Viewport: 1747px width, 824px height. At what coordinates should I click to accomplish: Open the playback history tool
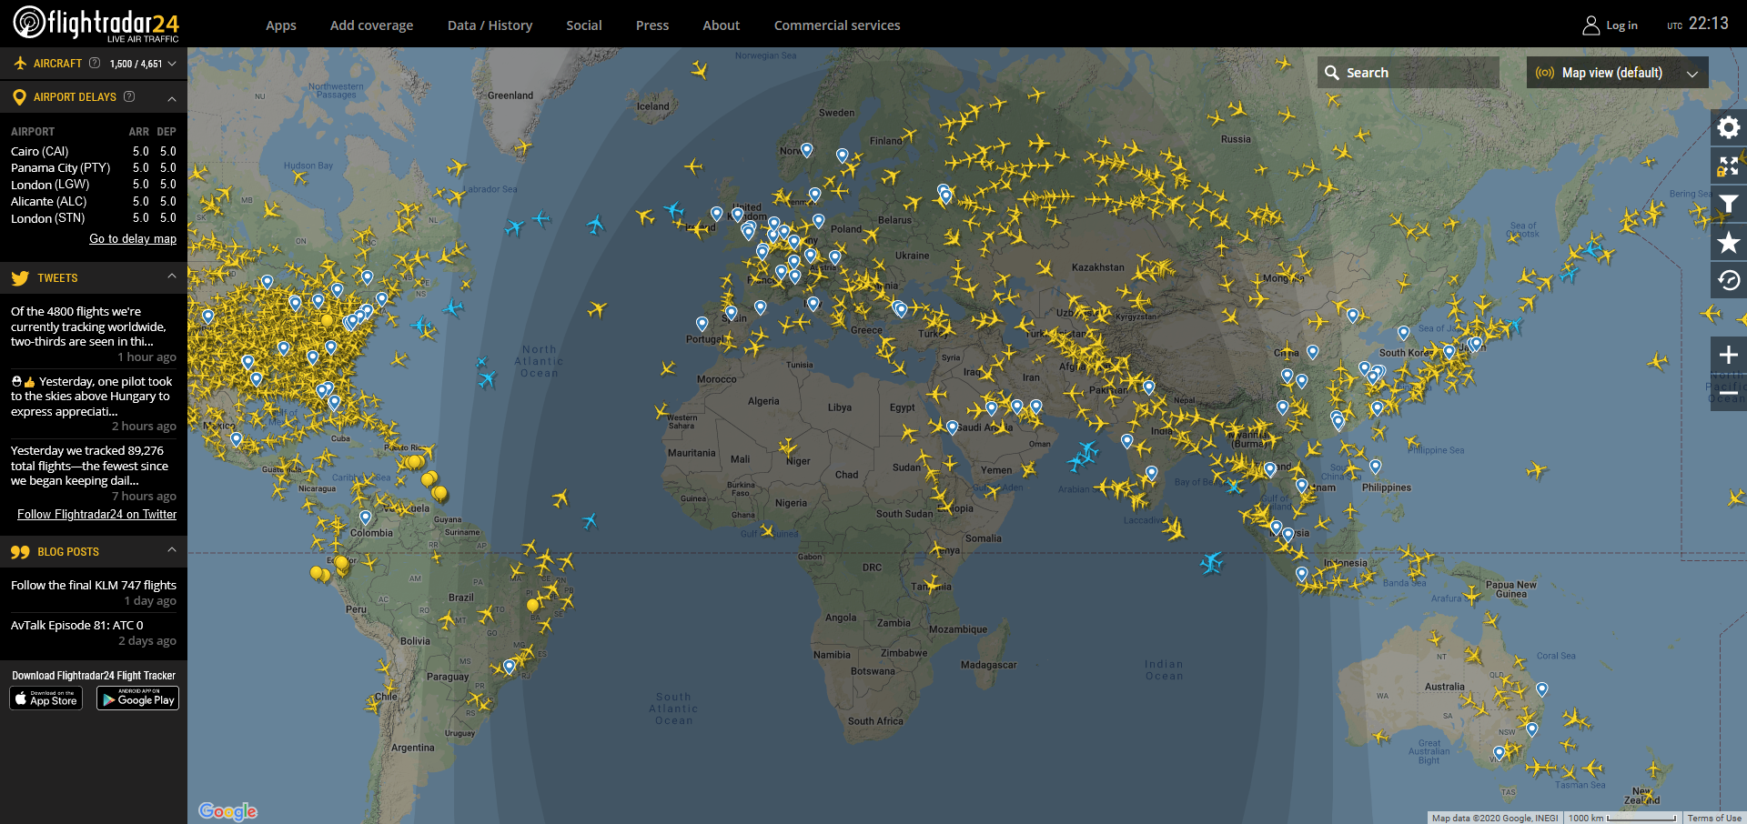click(x=1728, y=280)
